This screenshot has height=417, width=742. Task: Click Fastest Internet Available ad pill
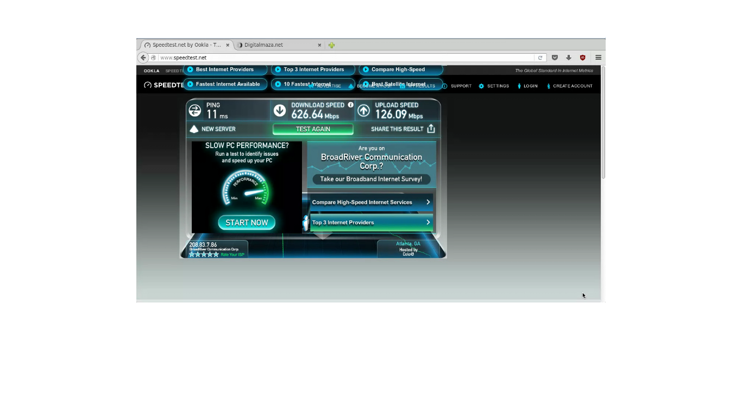click(225, 84)
